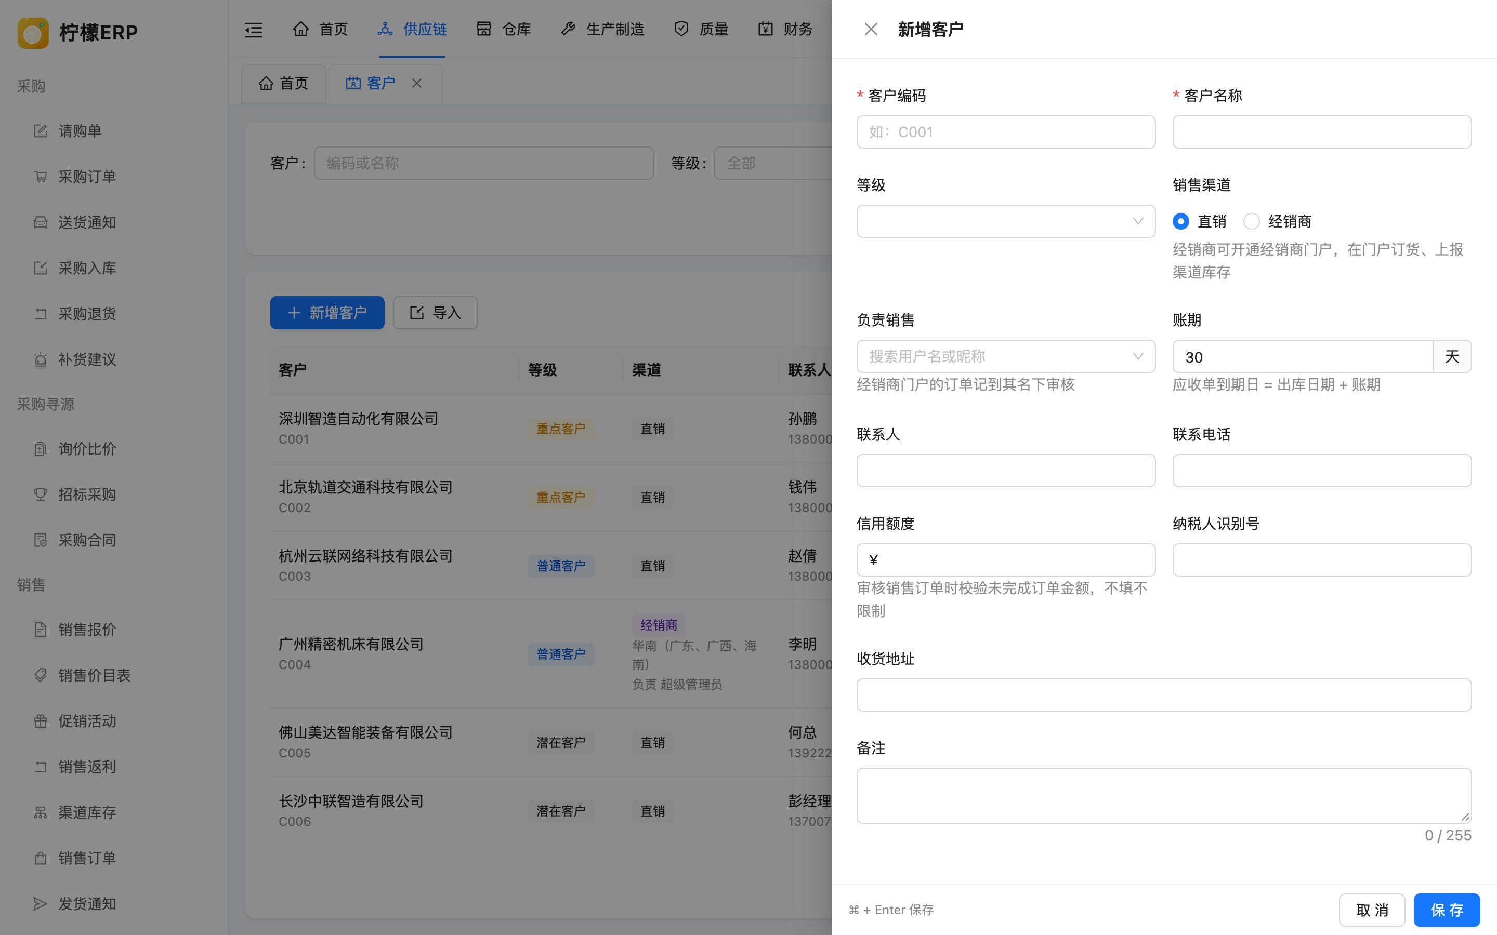Click the 账期 days input showing 30

(1303, 356)
